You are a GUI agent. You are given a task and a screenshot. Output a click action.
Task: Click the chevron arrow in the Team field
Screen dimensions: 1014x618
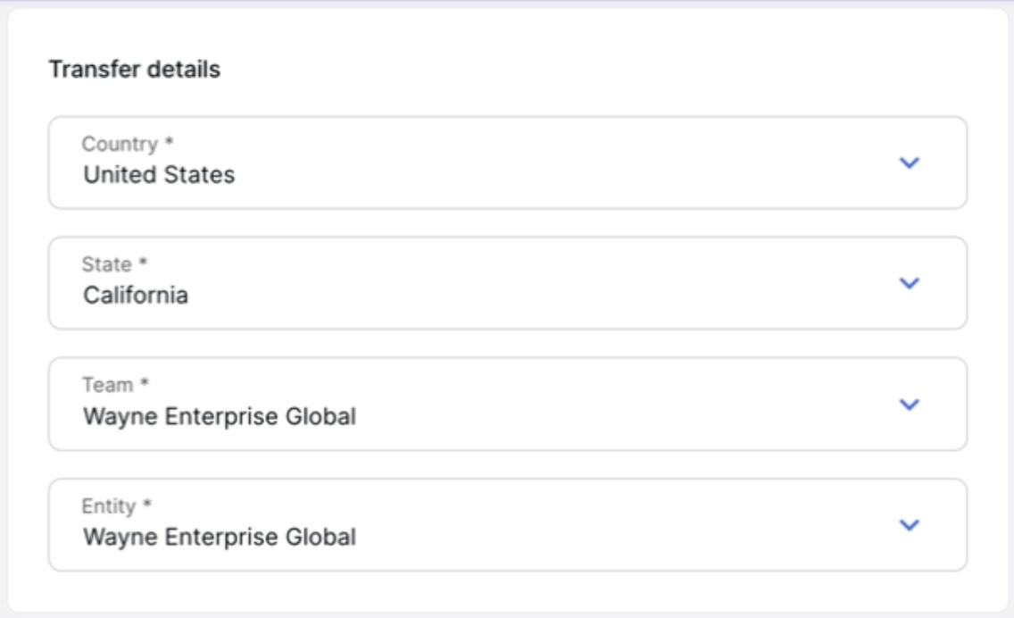910,405
